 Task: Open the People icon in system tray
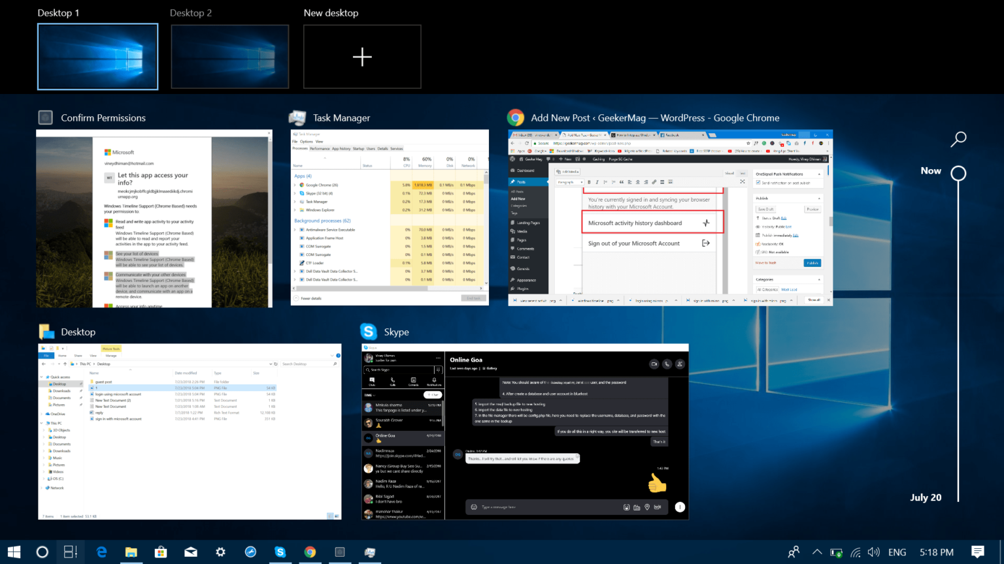[x=793, y=552]
